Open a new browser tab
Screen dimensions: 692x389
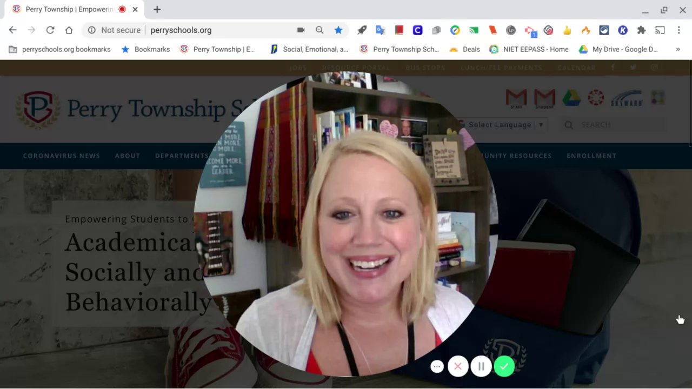[157, 9]
